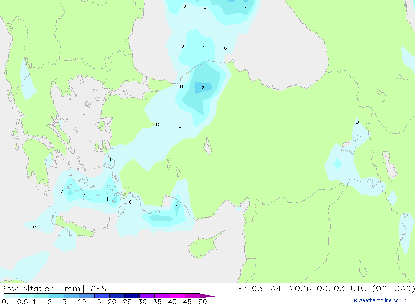Click Crete island on the map
Image resolution: width=415 pixels, height=304 pixels.
point(74,227)
